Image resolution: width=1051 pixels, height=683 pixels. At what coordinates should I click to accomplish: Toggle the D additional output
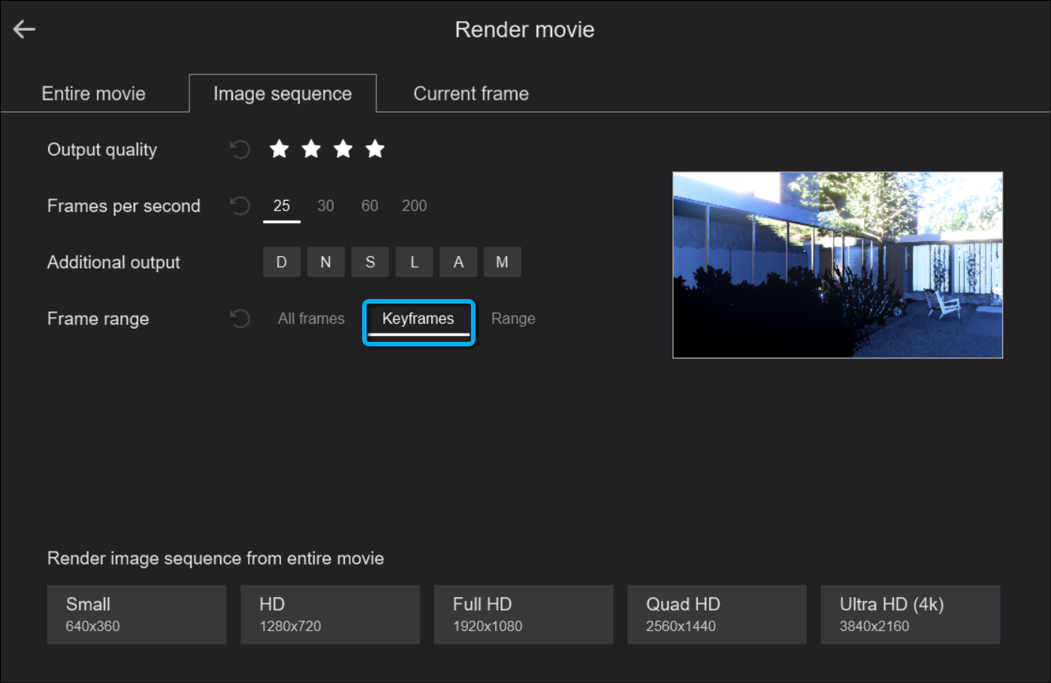coord(282,262)
